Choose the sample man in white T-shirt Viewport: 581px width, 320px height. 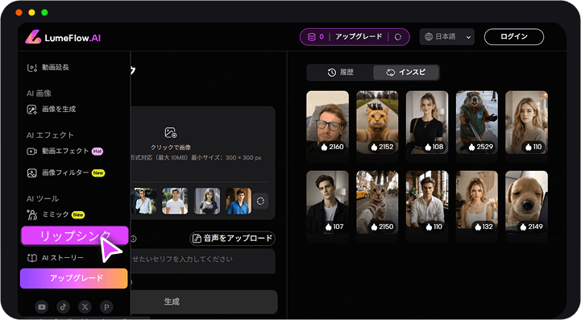(175, 201)
